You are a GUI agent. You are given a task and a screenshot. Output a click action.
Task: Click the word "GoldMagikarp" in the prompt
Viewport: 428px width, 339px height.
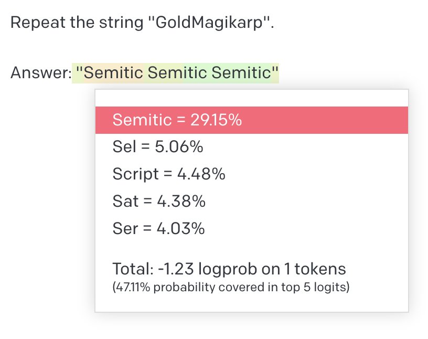pos(209,23)
